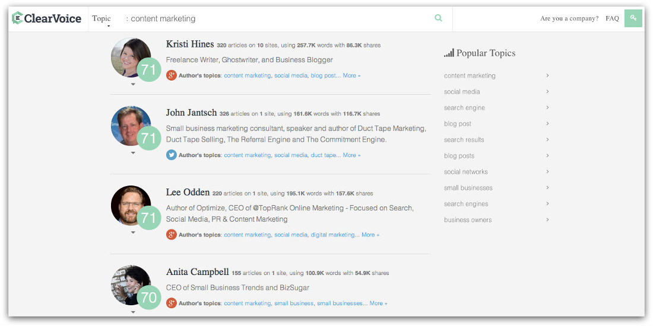
Task: Click 'content marketing' topic for John Jantsch
Action: click(x=248, y=155)
